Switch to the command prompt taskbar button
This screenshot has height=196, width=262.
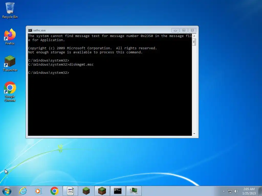118,191
